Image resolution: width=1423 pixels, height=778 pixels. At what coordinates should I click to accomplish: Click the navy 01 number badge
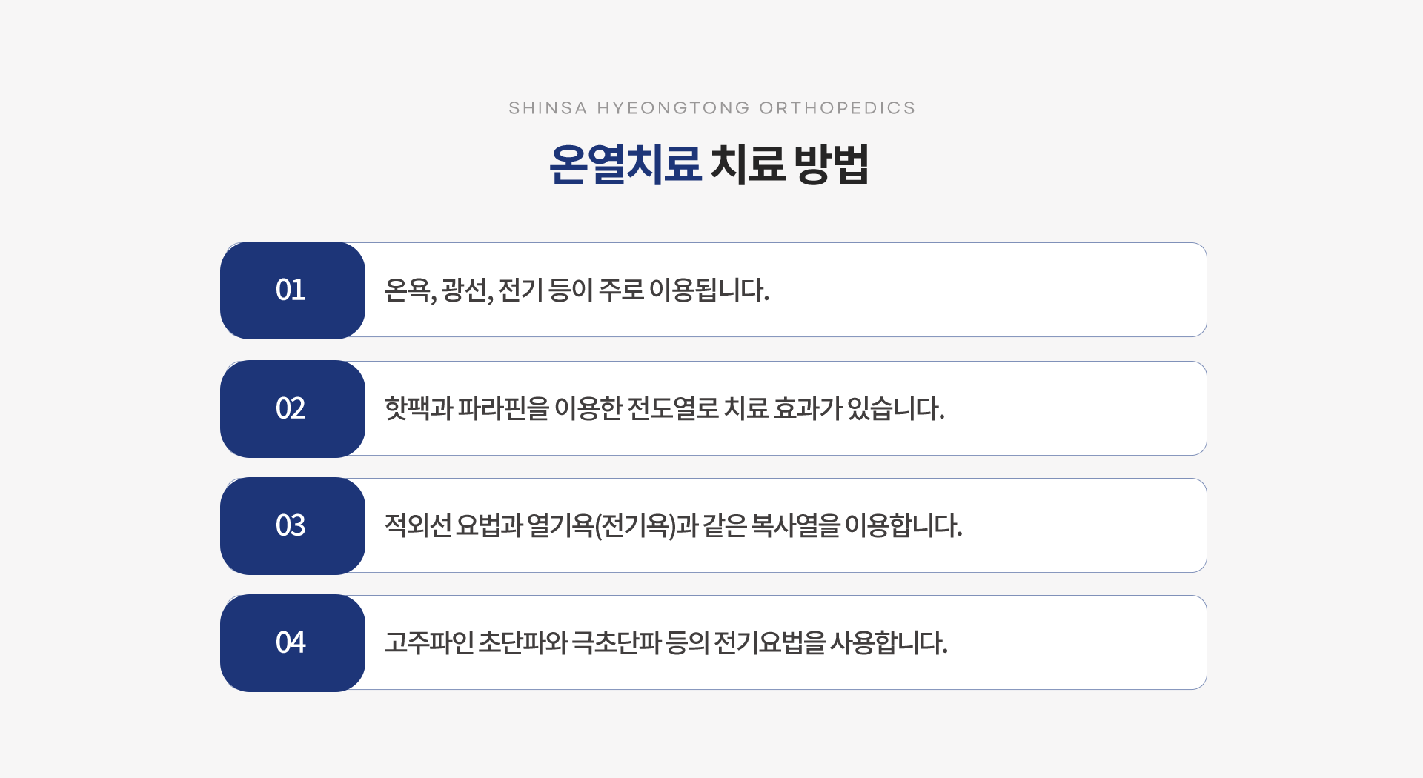(x=293, y=290)
